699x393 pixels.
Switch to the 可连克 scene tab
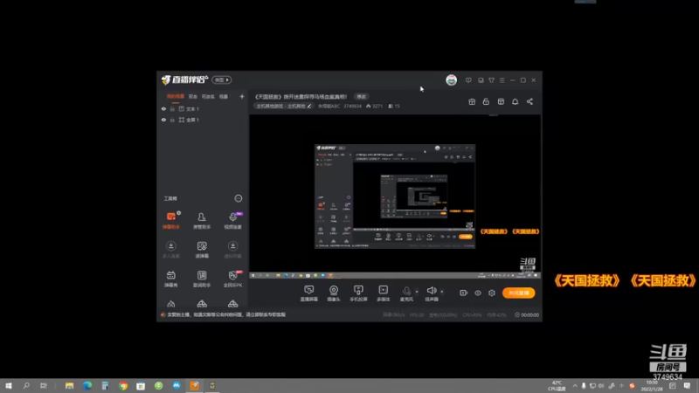tap(208, 96)
